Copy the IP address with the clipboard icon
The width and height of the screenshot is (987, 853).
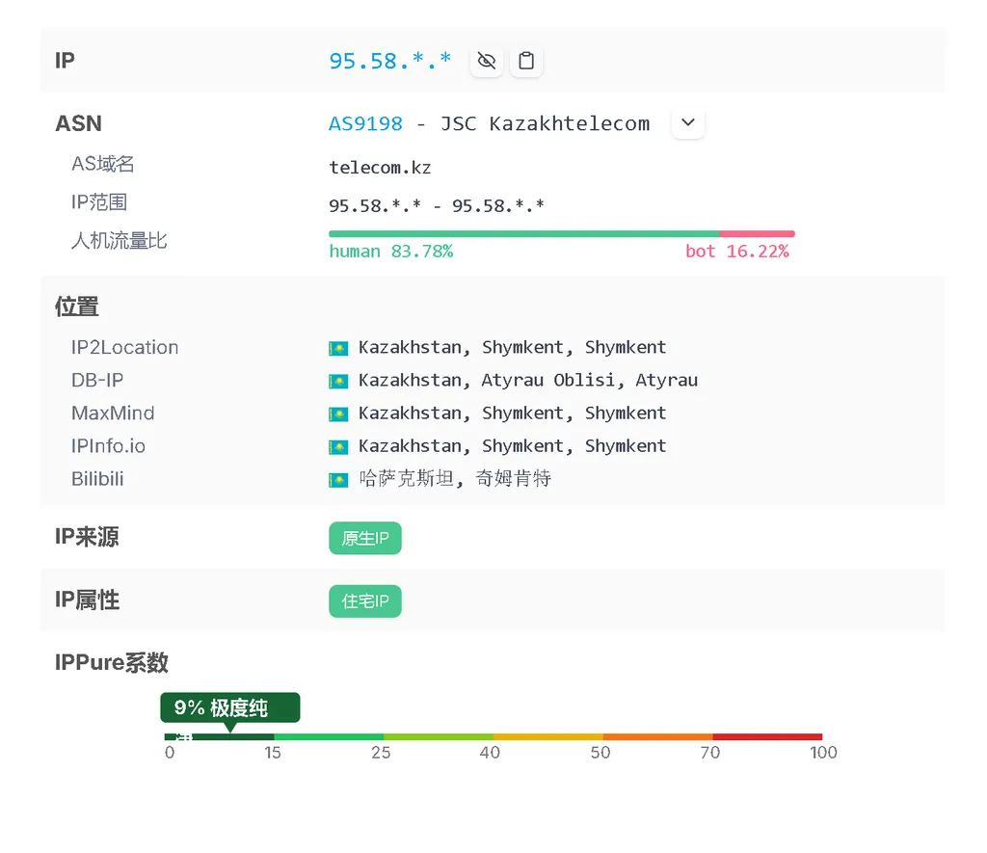pos(526,60)
